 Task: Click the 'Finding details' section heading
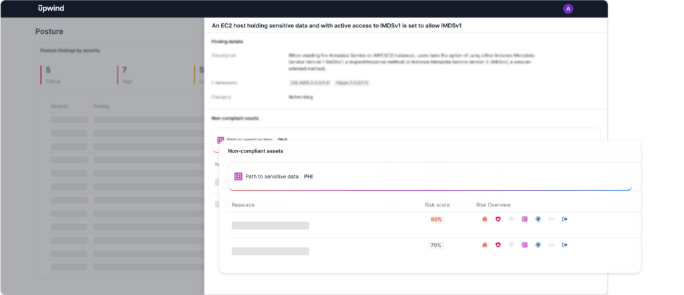point(227,42)
